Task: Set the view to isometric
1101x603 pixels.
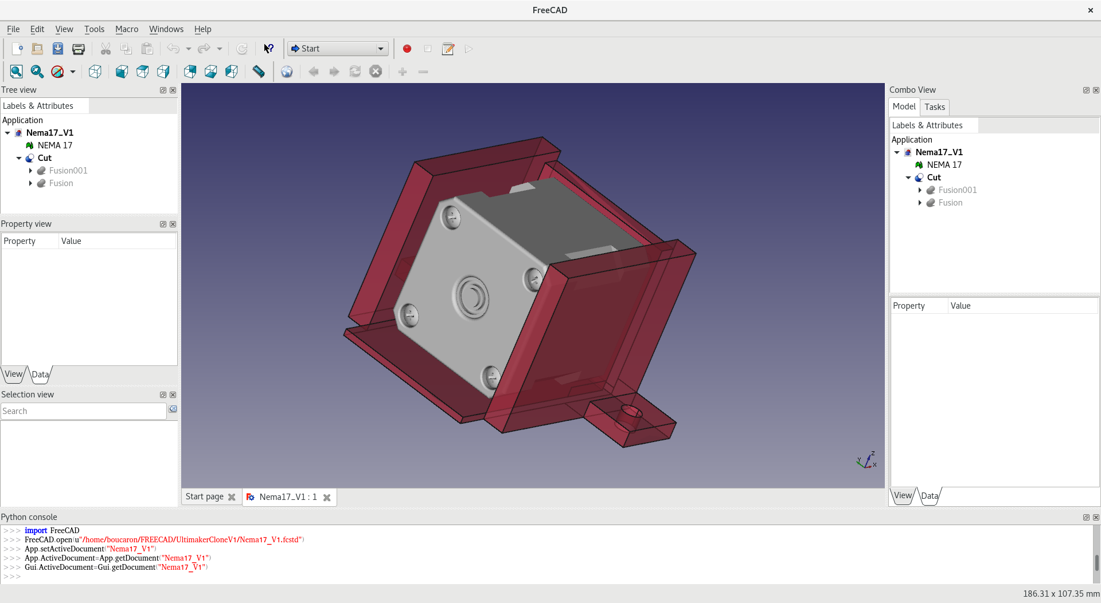Action: [95, 72]
